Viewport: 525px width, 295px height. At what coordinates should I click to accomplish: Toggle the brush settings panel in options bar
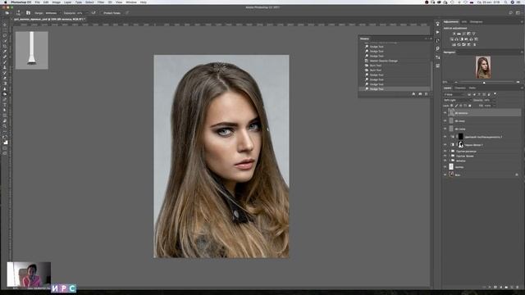click(28, 13)
